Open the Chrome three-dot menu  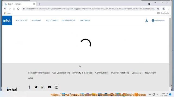click(168, 9)
